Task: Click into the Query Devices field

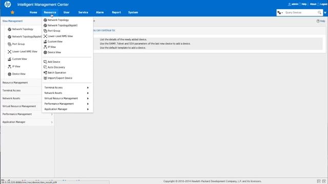Action: point(300,13)
